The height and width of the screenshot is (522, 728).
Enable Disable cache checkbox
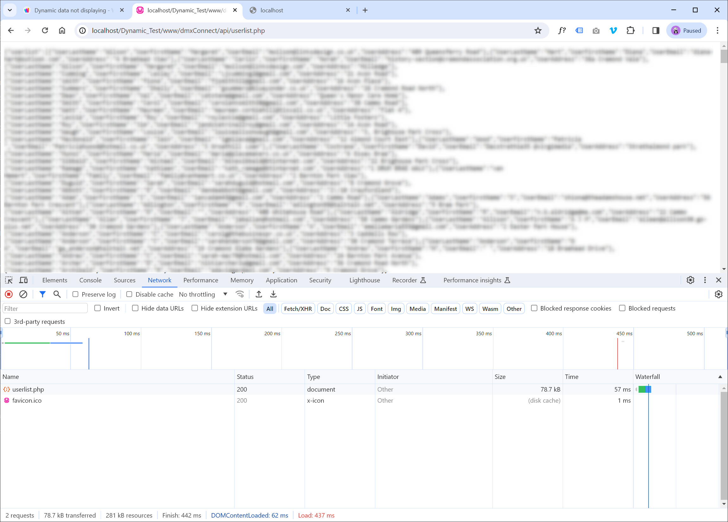(129, 294)
